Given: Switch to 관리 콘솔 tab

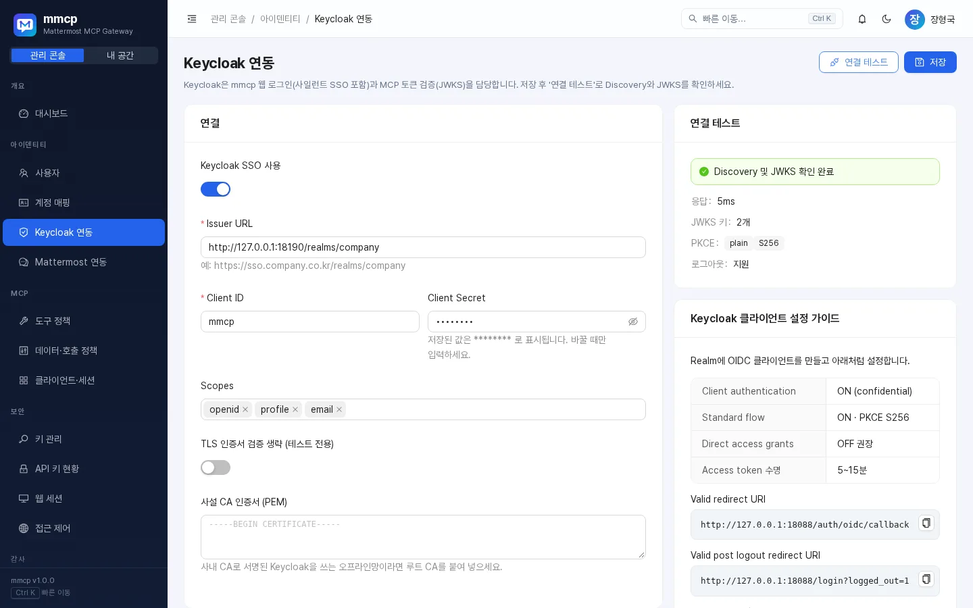Looking at the screenshot, I should (48, 55).
